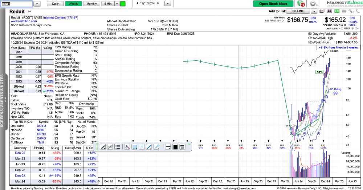The height and width of the screenshot is (190, 363).
Task: Open the black drawing color swatch
Action: [175, 147]
